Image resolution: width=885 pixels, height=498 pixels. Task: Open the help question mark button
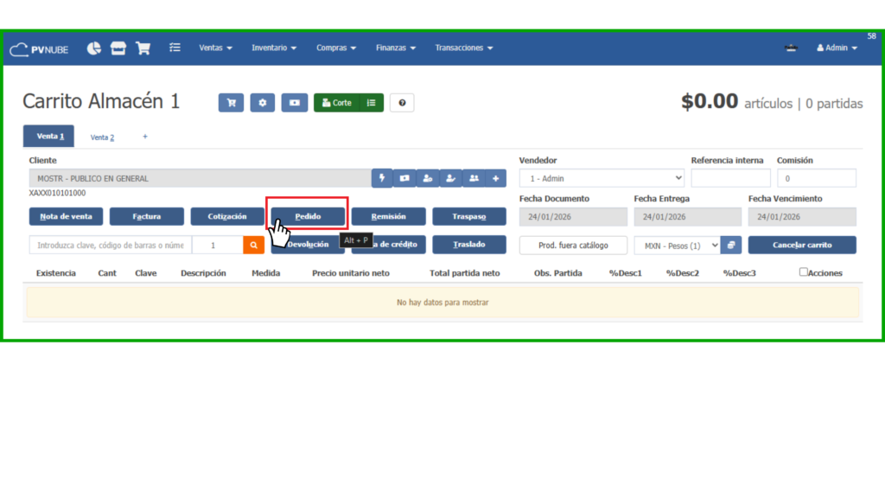click(x=401, y=103)
